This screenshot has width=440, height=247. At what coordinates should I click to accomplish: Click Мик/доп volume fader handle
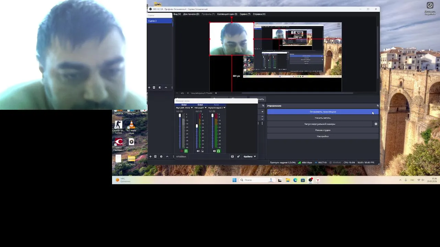(x=197, y=126)
